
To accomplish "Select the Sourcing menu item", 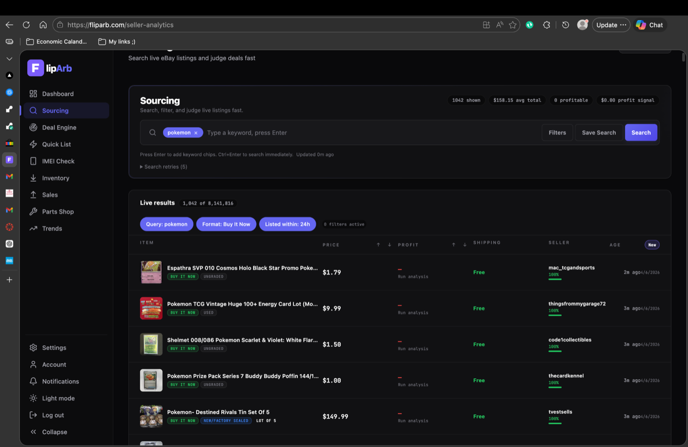I will click(66, 111).
